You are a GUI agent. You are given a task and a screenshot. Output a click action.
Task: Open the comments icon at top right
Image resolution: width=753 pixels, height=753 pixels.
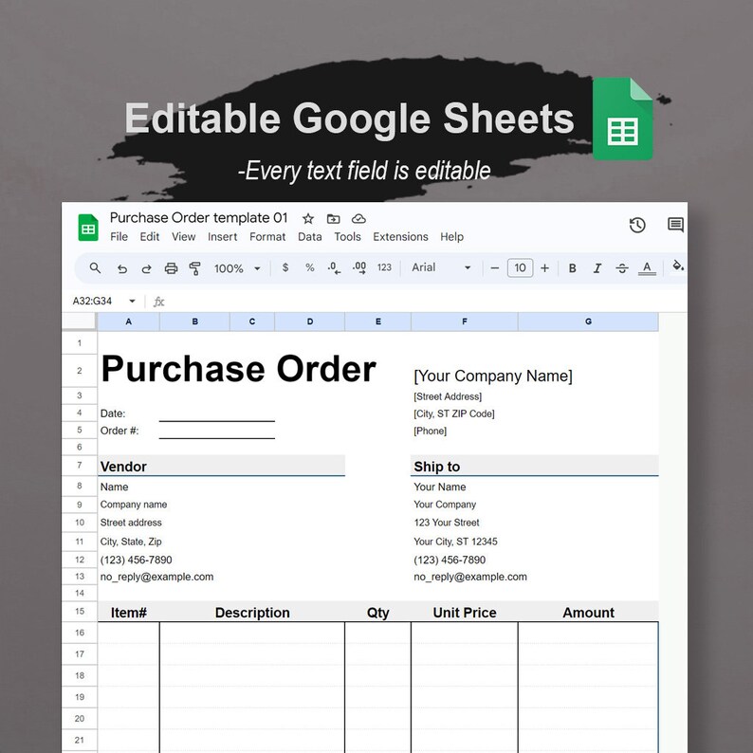tap(675, 224)
